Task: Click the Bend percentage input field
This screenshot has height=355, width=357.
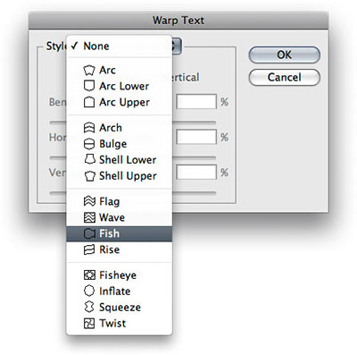Action: pyautogui.click(x=196, y=102)
